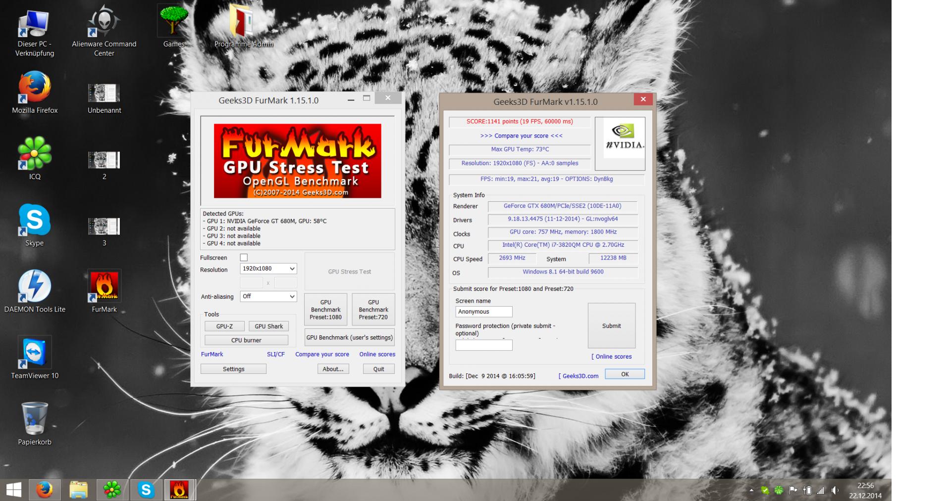Click the FurMark banner logo
The image size is (951, 501).
click(x=298, y=161)
